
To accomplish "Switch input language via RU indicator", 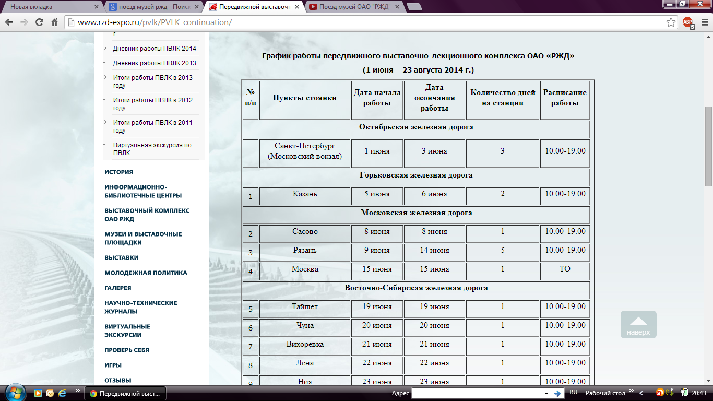I will tap(573, 392).
